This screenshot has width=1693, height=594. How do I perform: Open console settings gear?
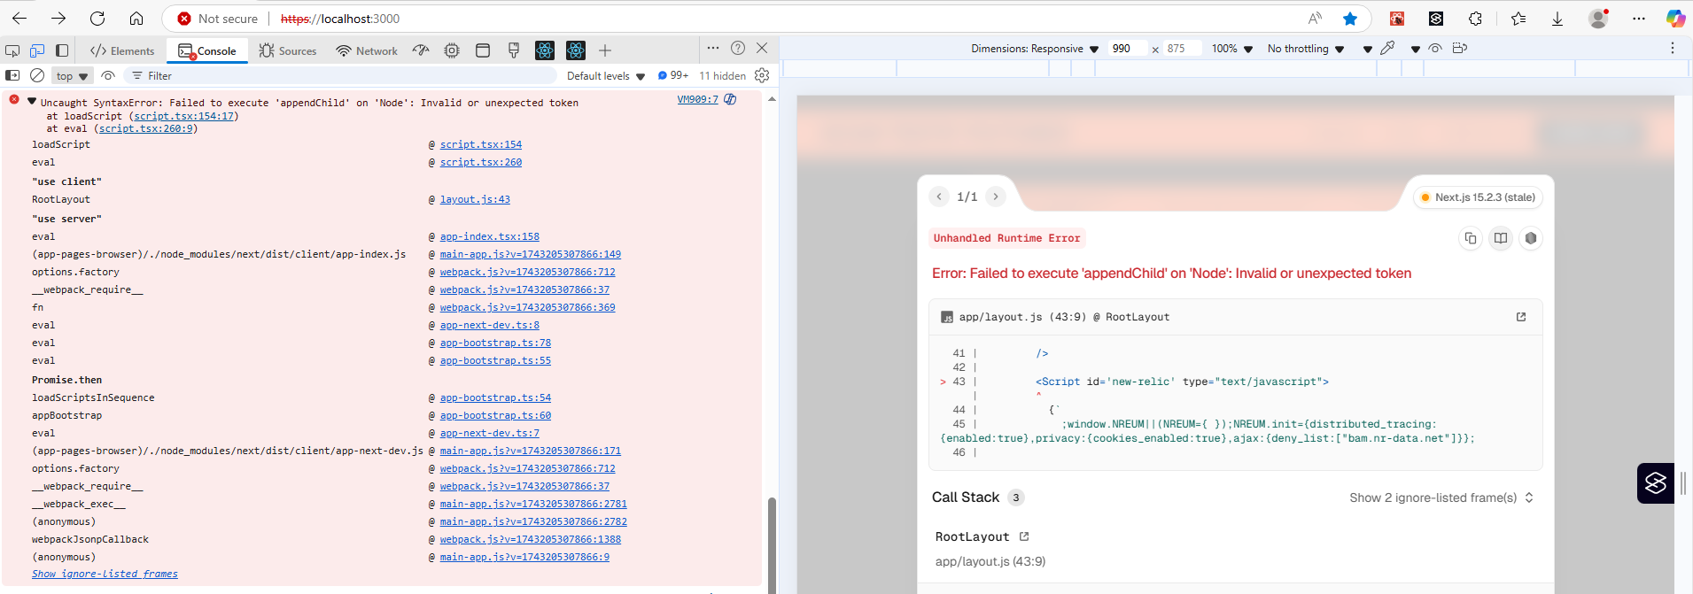pos(762,75)
